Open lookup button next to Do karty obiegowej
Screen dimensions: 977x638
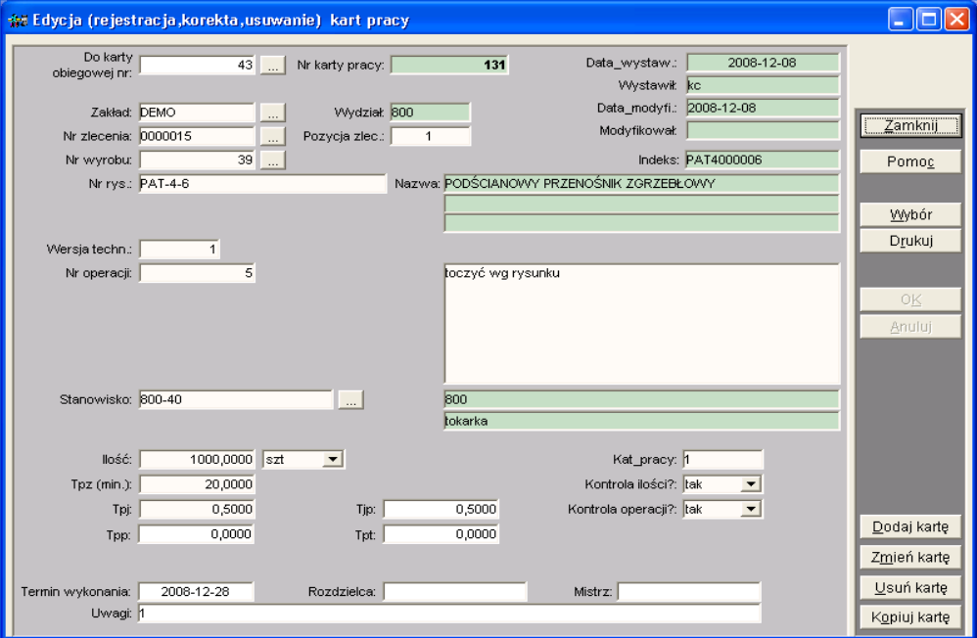(273, 65)
